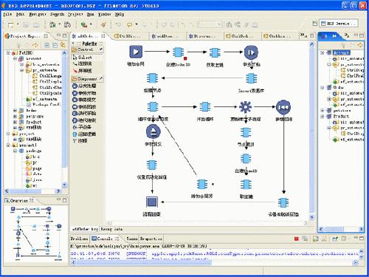Open the disabled combo box in the main toolbar
The image size is (369, 277).
coord(210,24)
